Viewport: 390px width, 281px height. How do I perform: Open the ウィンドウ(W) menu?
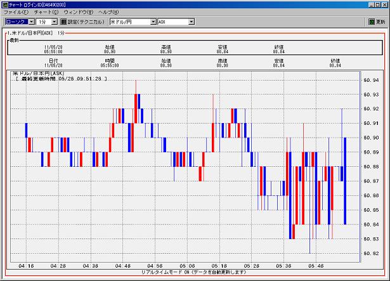78,13
